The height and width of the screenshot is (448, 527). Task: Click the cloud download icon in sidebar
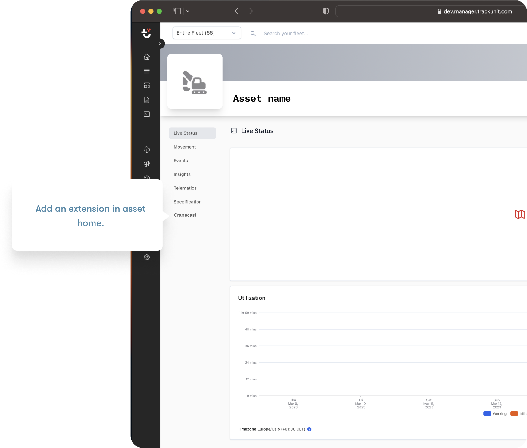coord(147,150)
